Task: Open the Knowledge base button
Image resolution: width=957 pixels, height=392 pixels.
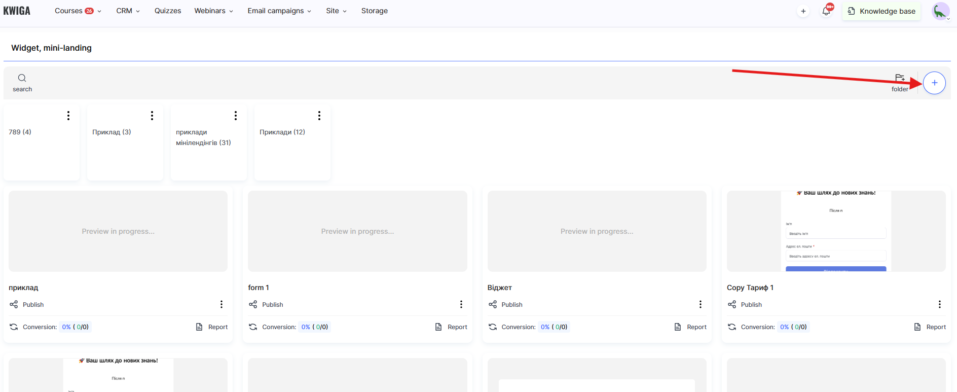Action: tap(881, 11)
